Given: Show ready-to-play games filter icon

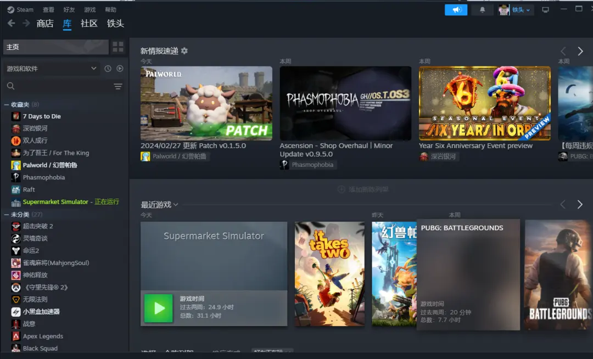Looking at the screenshot, I should (x=120, y=69).
